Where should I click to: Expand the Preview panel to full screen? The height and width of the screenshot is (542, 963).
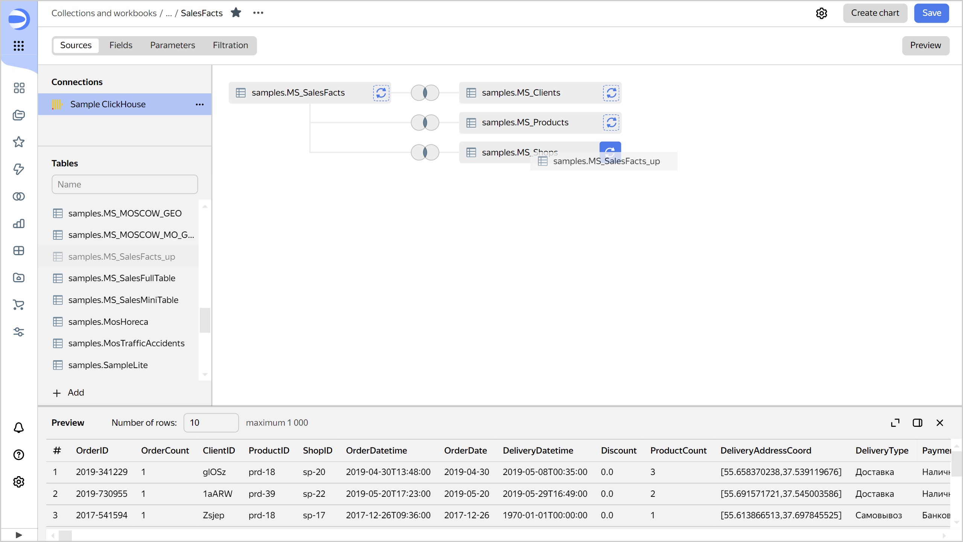(895, 423)
